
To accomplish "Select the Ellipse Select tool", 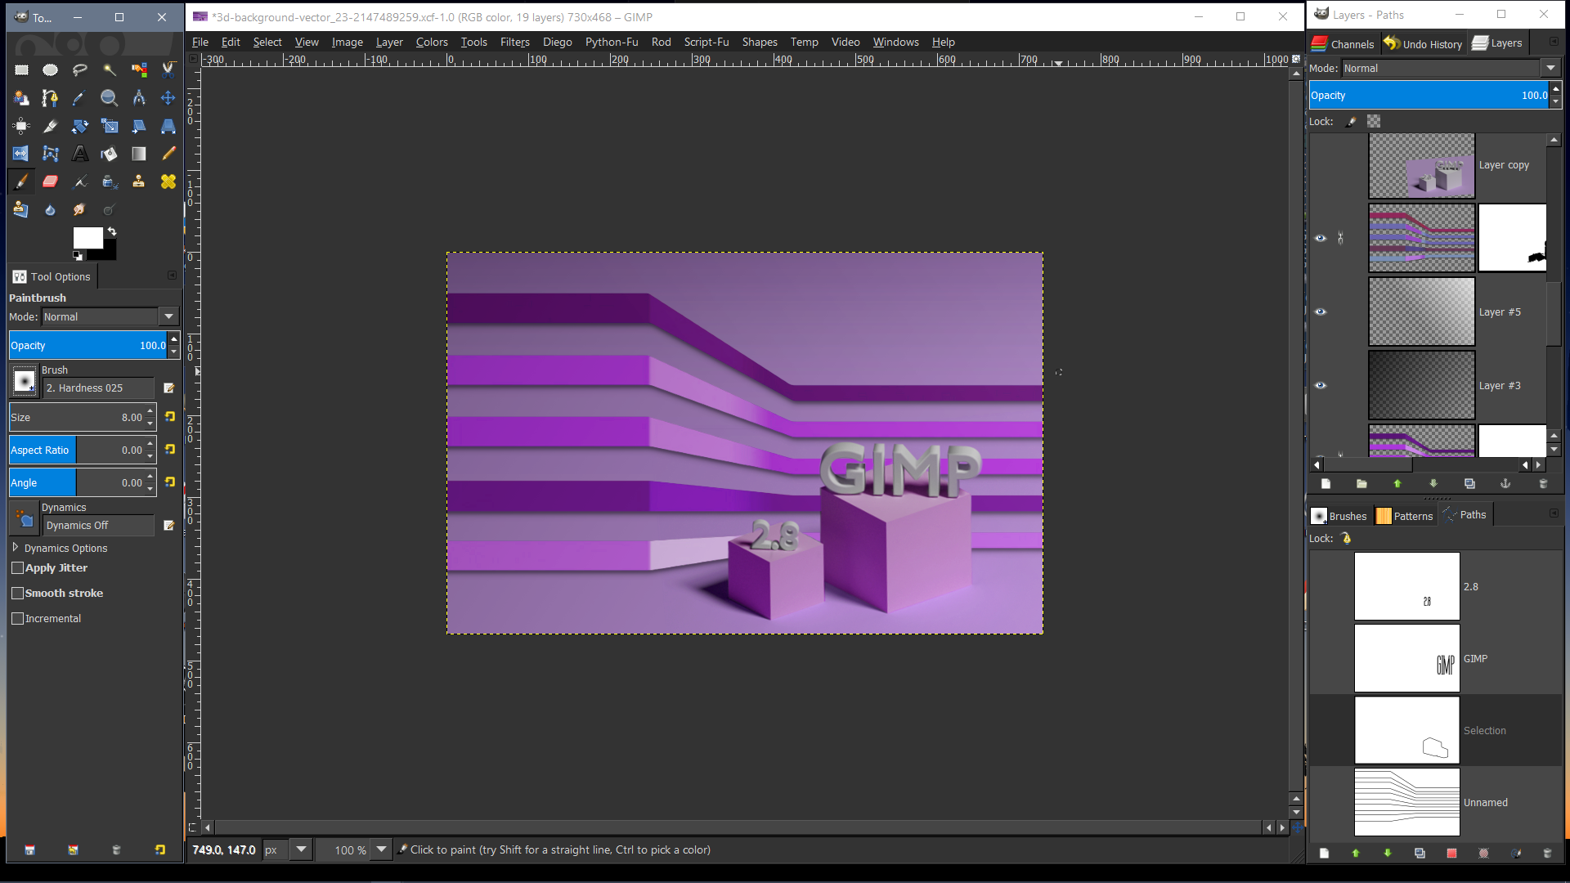I will point(51,70).
